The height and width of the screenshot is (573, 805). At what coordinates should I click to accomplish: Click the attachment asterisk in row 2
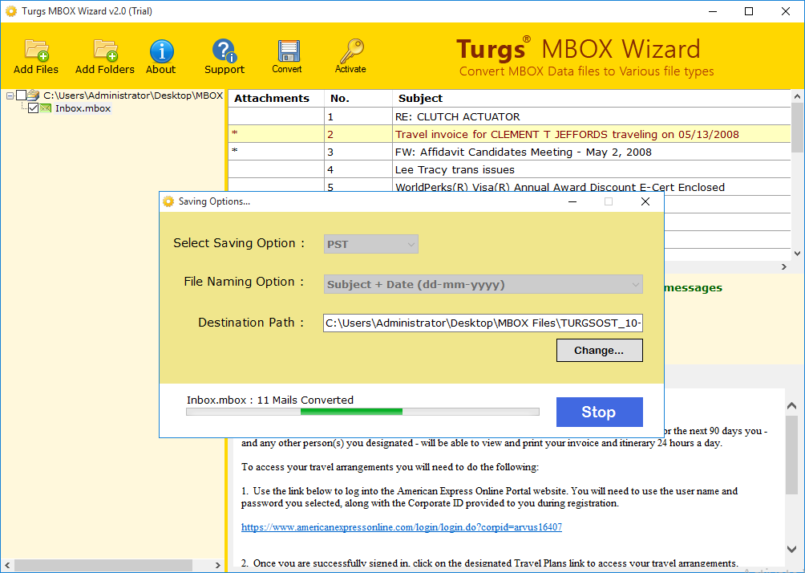[x=235, y=133]
